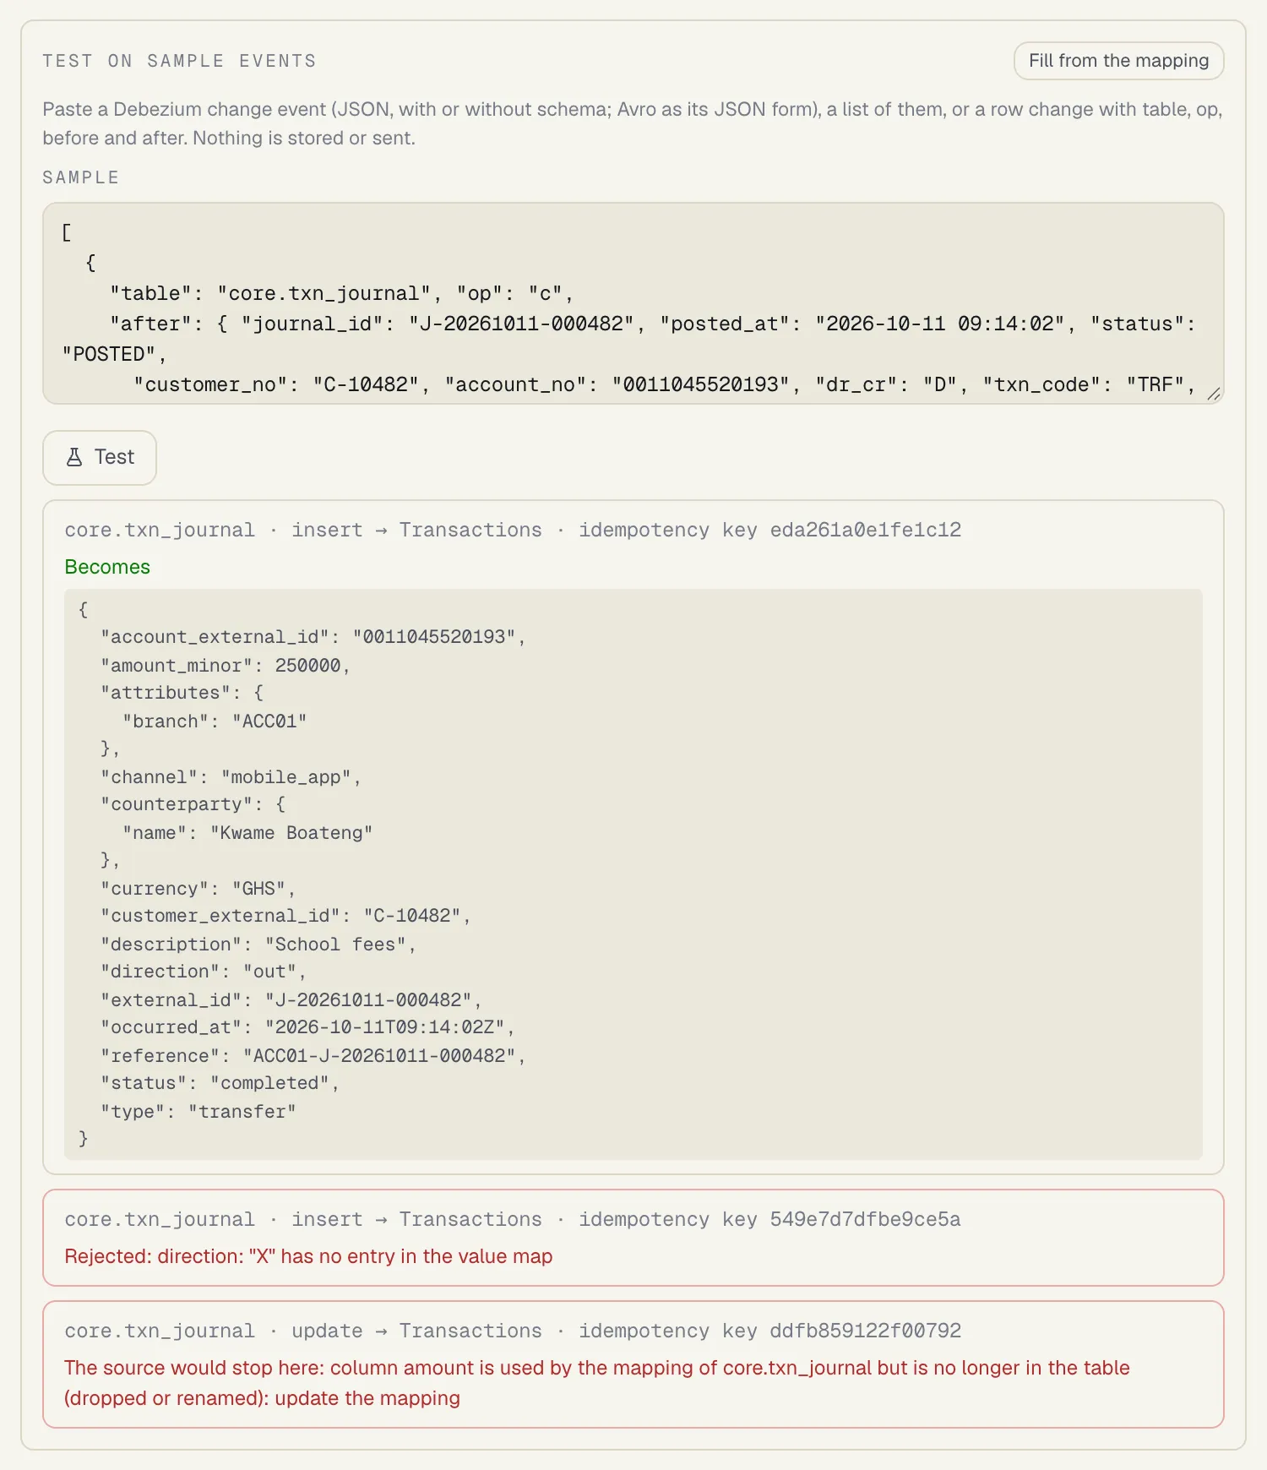
Task: Click the "The source would stop here" error
Action: (597, 1383)
